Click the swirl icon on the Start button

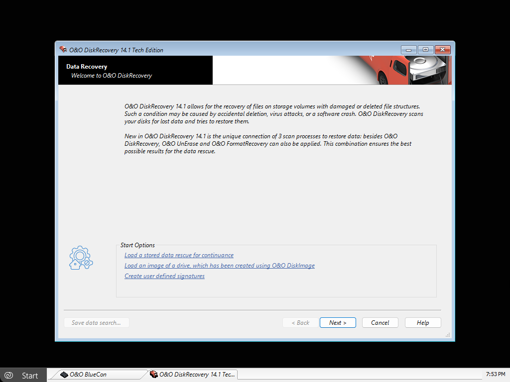(x=8, y=376)
